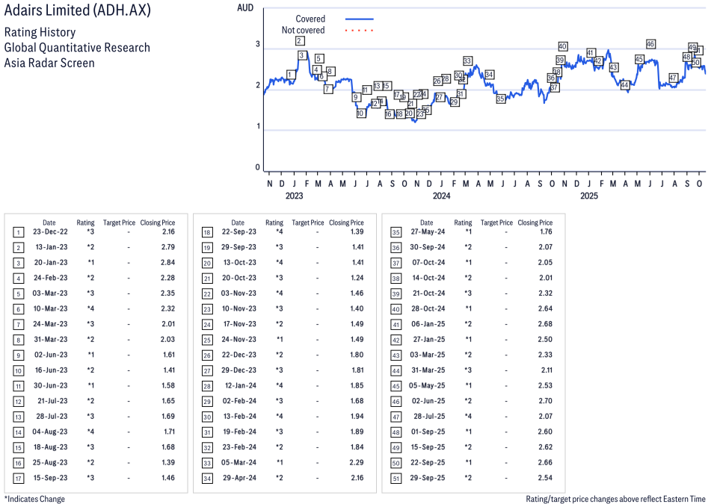The width and height of the screenshot is (714, 504).
Task: Click the 2024 year label on the chart axis
Action: 441,196
